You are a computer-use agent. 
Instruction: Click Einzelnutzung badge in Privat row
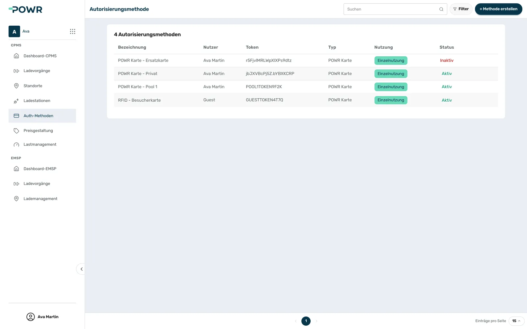[391, 74]
